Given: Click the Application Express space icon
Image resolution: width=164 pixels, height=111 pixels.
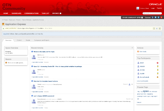Looking at the screenshot, I should click(3, 24).
